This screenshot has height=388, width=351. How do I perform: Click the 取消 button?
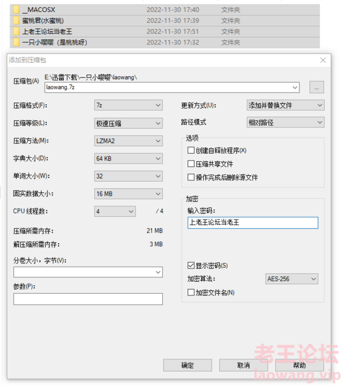[243, 365]
